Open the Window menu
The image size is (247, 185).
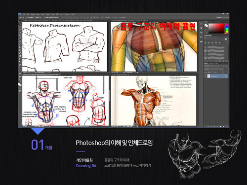click(x=67, y=14)
